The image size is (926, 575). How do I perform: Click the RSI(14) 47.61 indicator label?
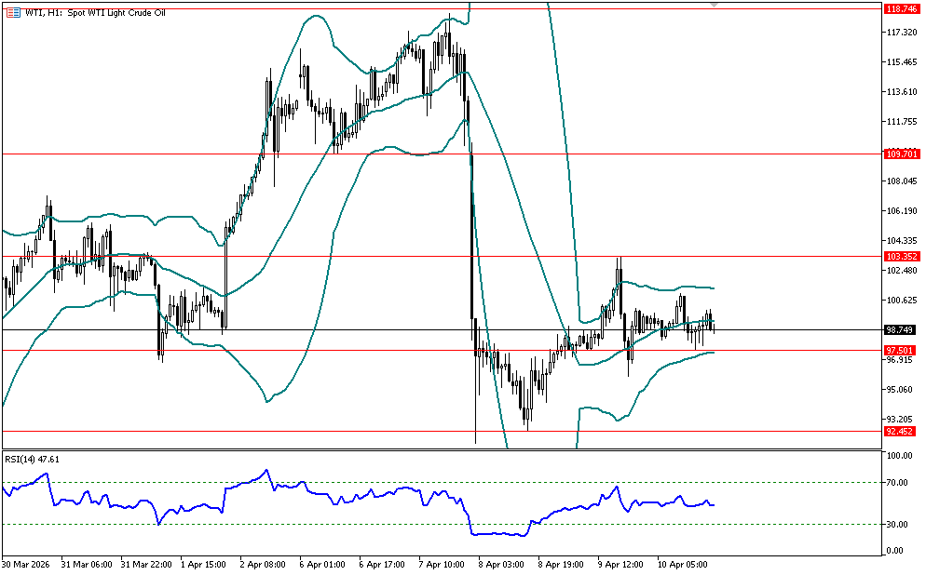coord(34,459)
